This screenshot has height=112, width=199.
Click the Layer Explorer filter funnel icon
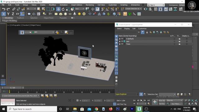pos(143,32)
